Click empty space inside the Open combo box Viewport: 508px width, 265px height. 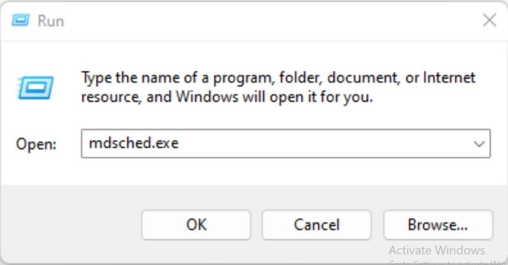(x=317, y=144)
